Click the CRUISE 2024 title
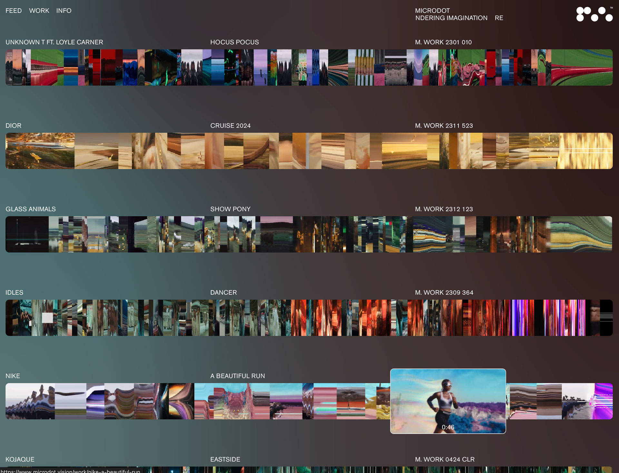619x473 pixels. tap(230, 126)
